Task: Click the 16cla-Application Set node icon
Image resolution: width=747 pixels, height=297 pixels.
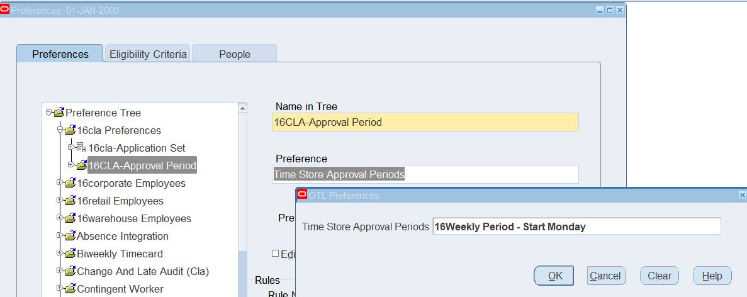Action: click(x=81, y=148)
